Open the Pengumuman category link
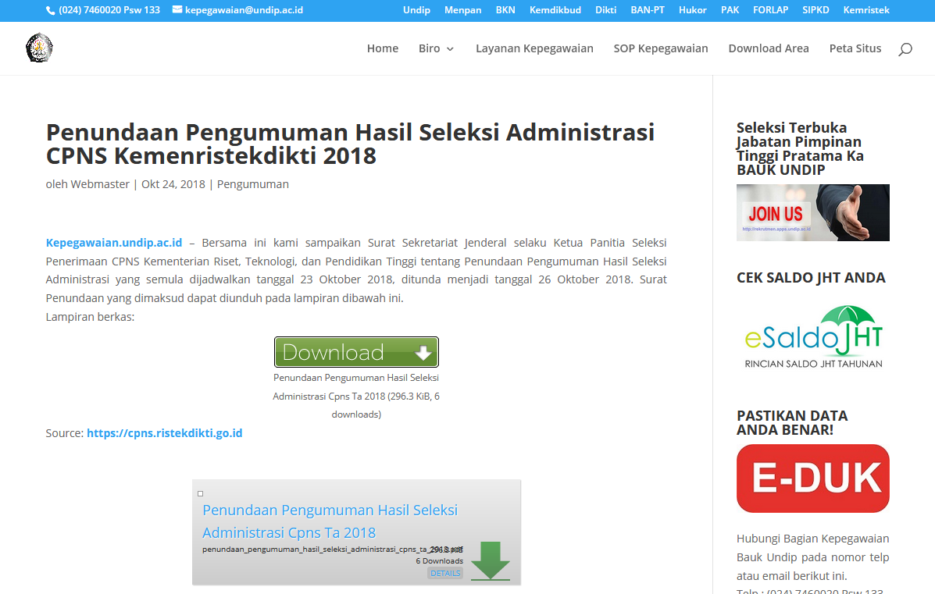Viewport: 935px width, 594px height. click(253, 184)
